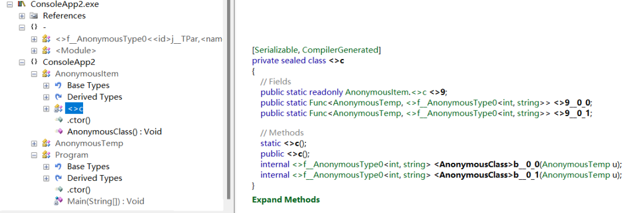Collapse the ConsoleApp2 namespace node
This screenshot has height=213, width=632.
pyautogui.click(x=22, y=62)
